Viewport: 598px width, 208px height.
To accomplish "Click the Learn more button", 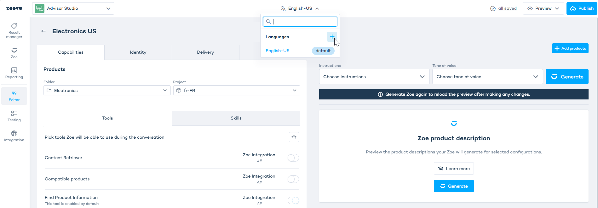I will point(454,168).
